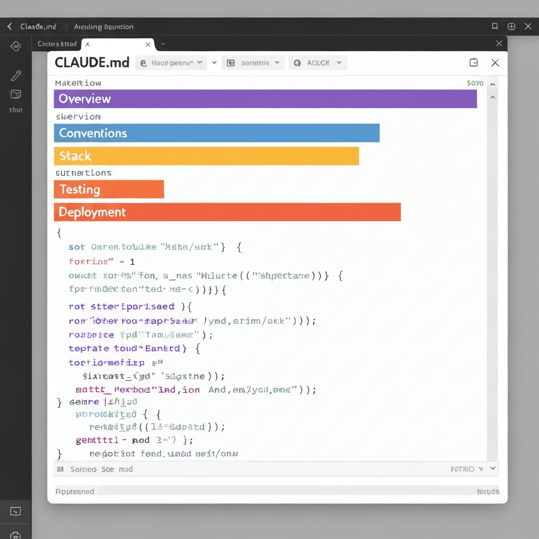Open the terminal panel icon in sidebar
The image size is (539, 539).
[16, 511]
